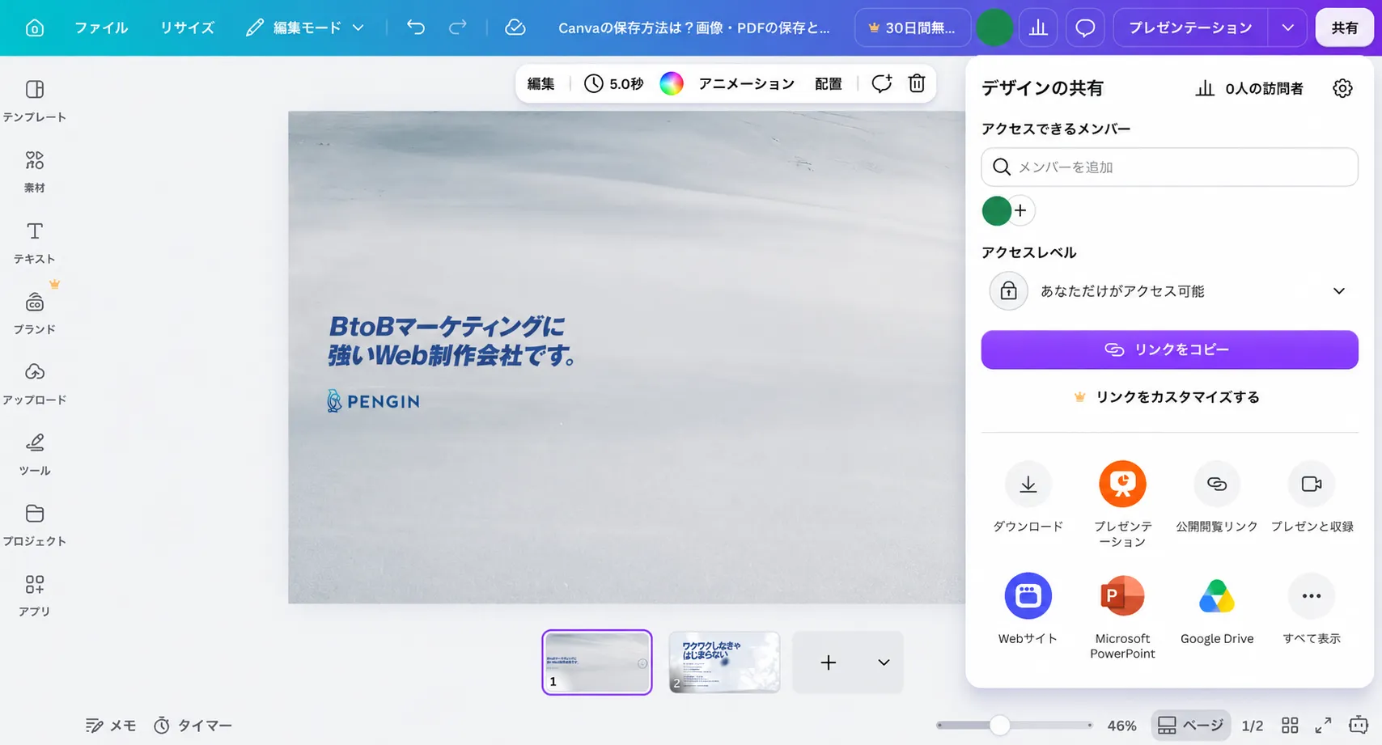Open アクセスレベル access dropdown
The height and width of the screenshot is (745, 1382).
(1169, 291)
